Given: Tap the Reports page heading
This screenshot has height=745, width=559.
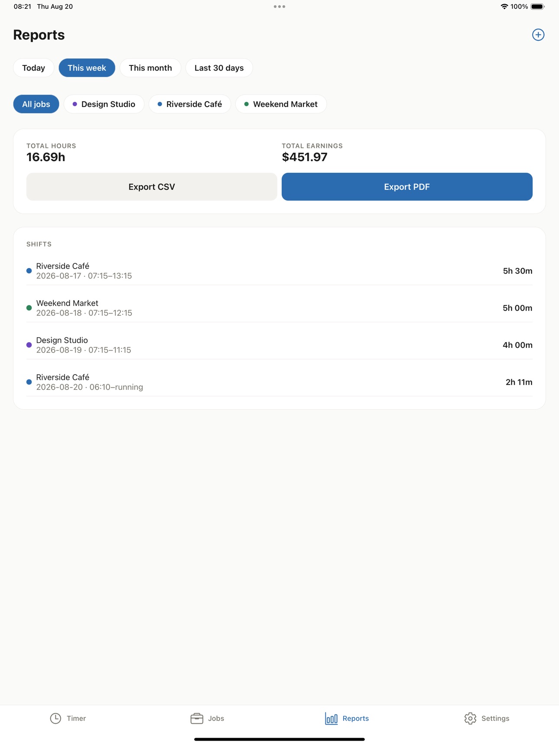Looking at the screenshot, I should [x=39, y=35].
